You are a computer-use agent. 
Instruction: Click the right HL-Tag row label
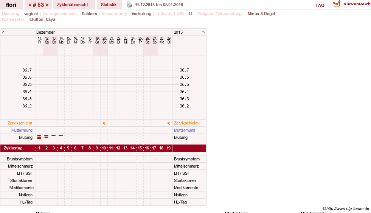[x=180, y=202]
